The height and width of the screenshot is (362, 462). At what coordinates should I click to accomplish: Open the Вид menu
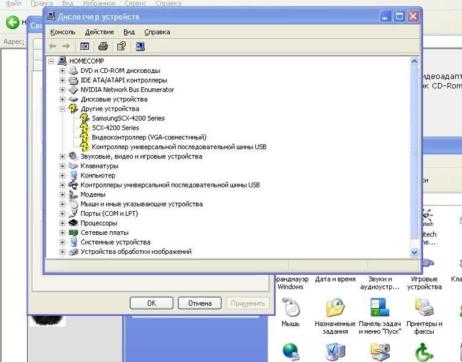tap(129, 32)
